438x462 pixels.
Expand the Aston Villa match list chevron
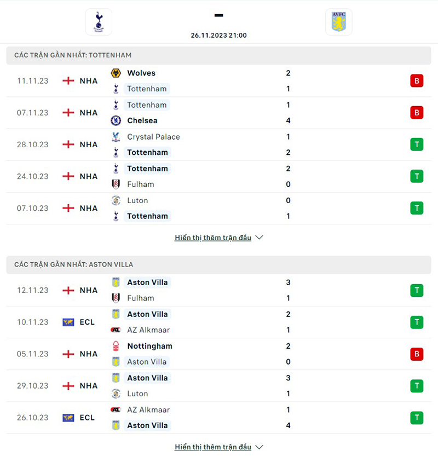(258, 447)
